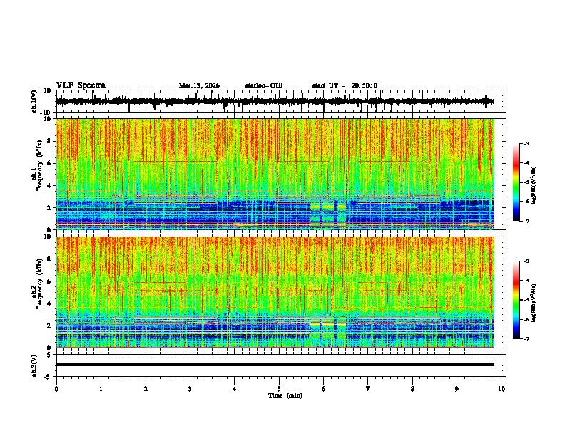Screen dimensions: 565x436
Task: Click the ch.1 voltage waveform trace
Action: tap(275, 101)
